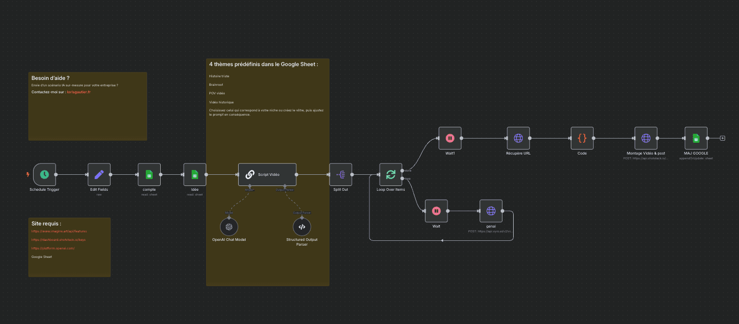This screenshot has width=739, height=324.
Task: Open the MAJ GOOGLE sheets node
Action: 696,138
